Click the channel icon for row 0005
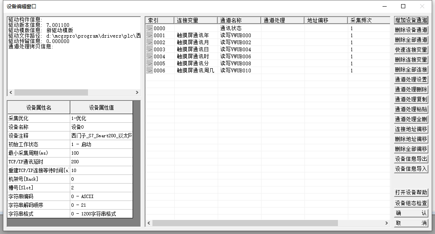Viewport: 435px width, 234px height. point(150,64)
